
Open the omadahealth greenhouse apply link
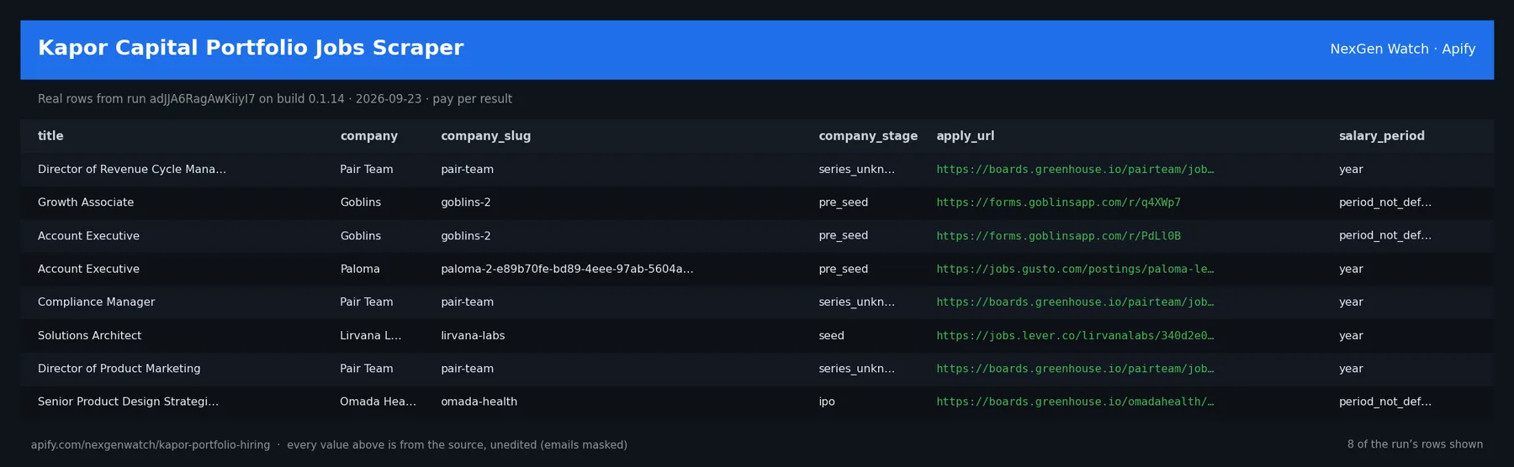pos(1074,401)
